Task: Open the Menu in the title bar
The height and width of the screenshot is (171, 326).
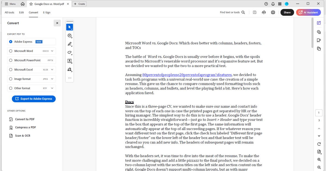Action: (10, 4)
